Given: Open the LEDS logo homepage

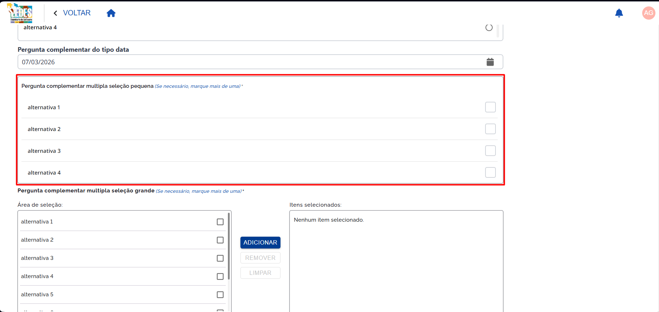Looking at the screenshot, I should coord(20,13).
